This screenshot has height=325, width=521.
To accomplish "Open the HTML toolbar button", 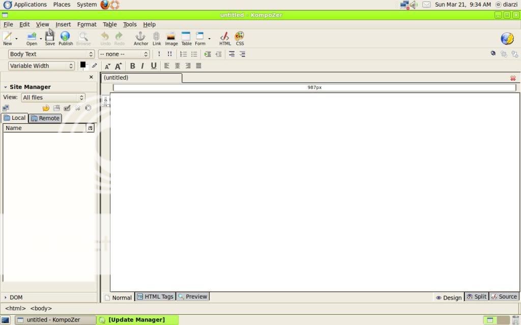I will point(225,38).
